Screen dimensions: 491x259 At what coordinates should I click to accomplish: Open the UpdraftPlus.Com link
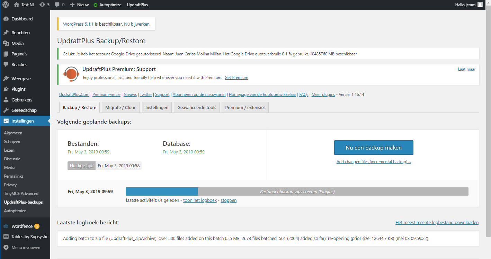[x=74, y=95]
